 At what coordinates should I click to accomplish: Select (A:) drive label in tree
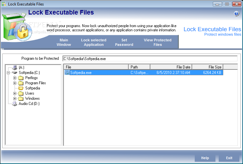pos(21,67)
